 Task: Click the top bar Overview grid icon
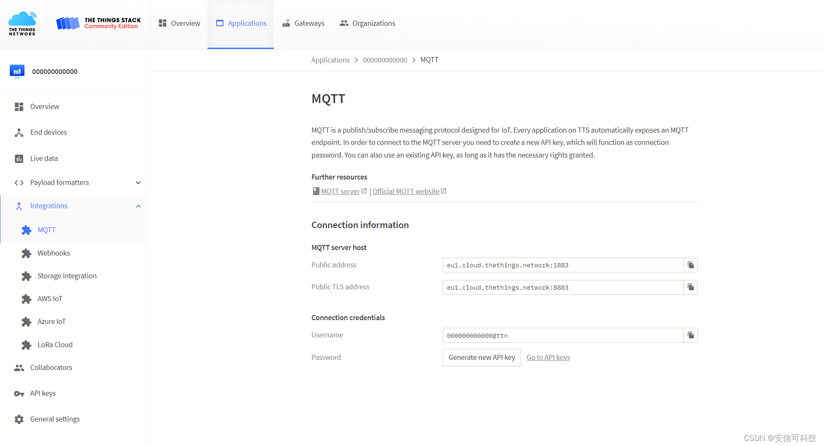click(x=163, y=23)
